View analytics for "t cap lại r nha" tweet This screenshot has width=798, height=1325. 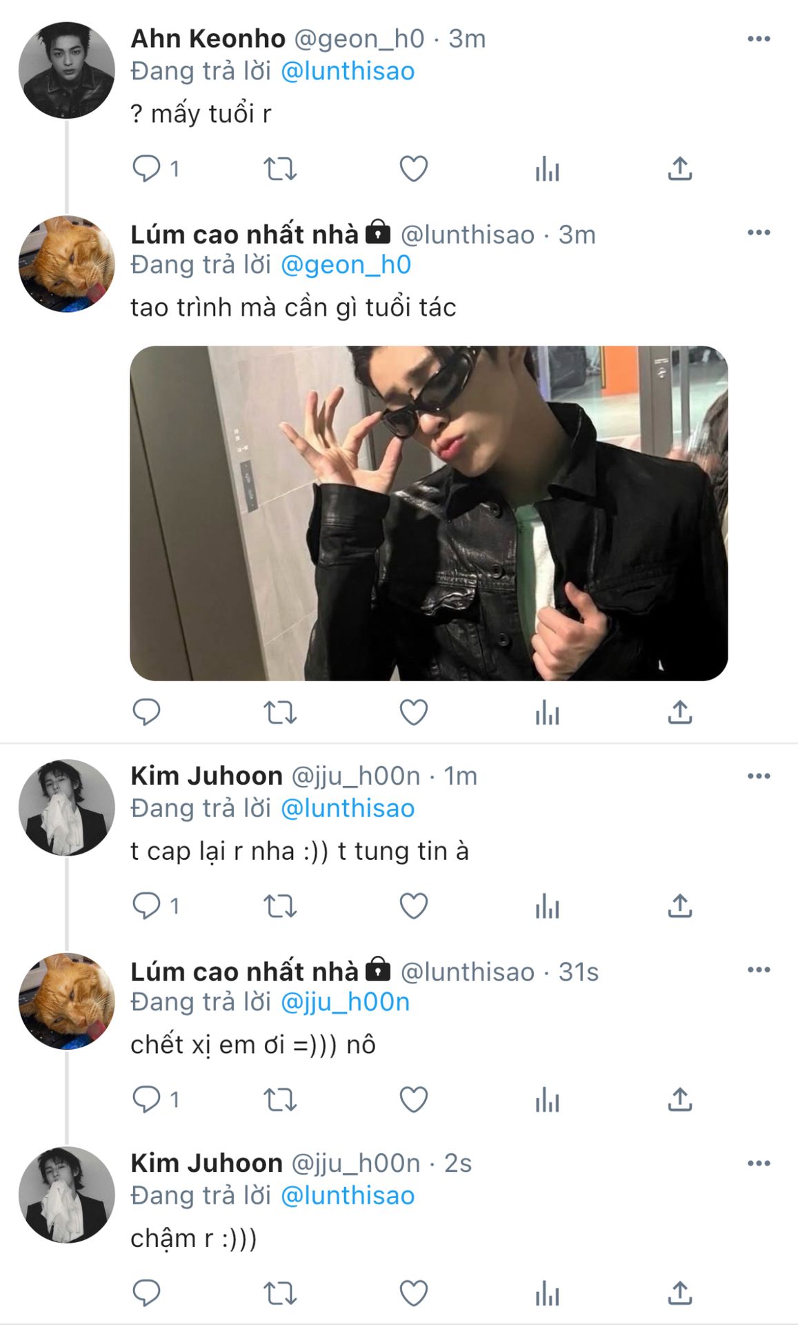(x=547, y=906)
